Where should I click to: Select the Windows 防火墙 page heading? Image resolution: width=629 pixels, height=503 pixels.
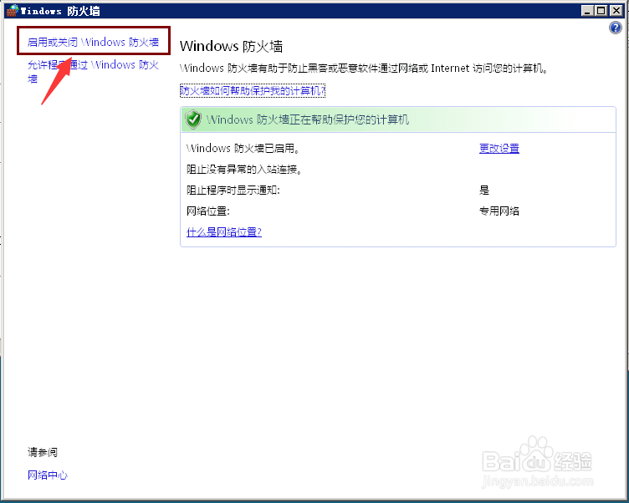coord(231,46)
